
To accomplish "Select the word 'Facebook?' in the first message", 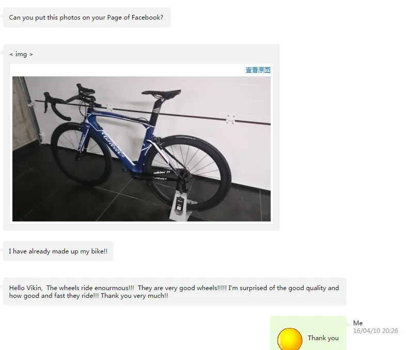I will [147, 18].
